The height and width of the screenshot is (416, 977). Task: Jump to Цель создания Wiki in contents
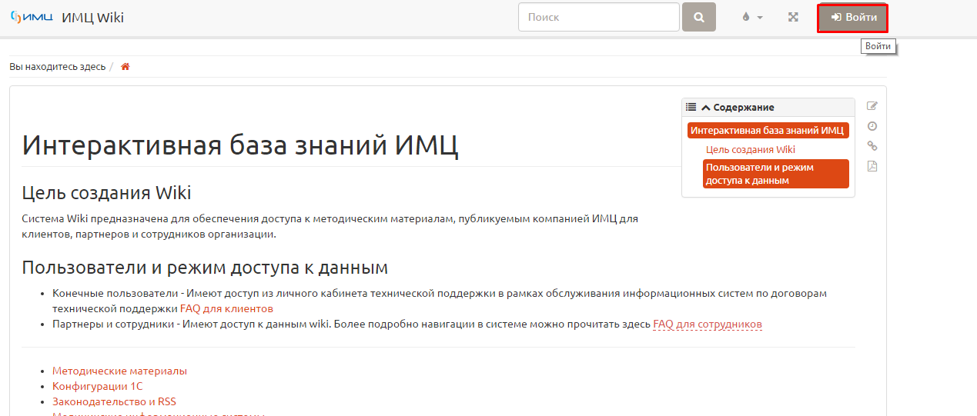751,150
